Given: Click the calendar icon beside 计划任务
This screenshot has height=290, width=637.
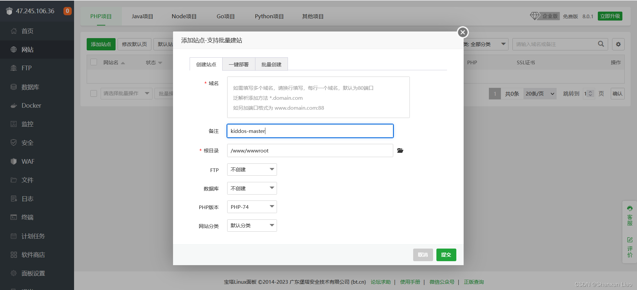Looking at the screenshot, I should point(14,236).
